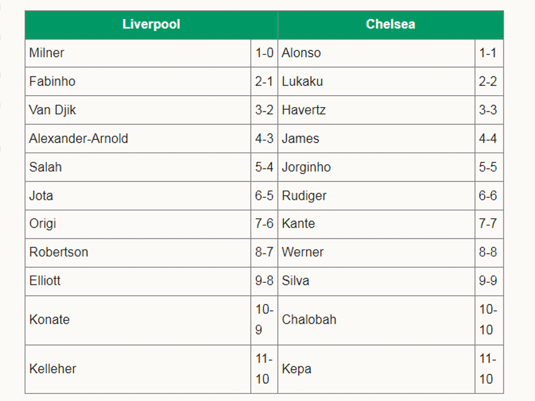This screenshot has height=401, width=535.
Task: Click the Kepa name cell
Action: tap(376, 369)
